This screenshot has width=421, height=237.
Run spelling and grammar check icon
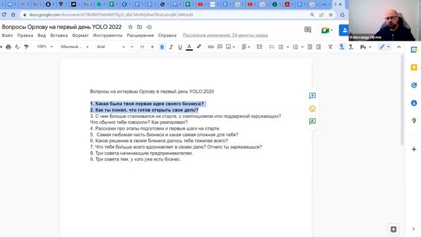click(x=18, y=47)
